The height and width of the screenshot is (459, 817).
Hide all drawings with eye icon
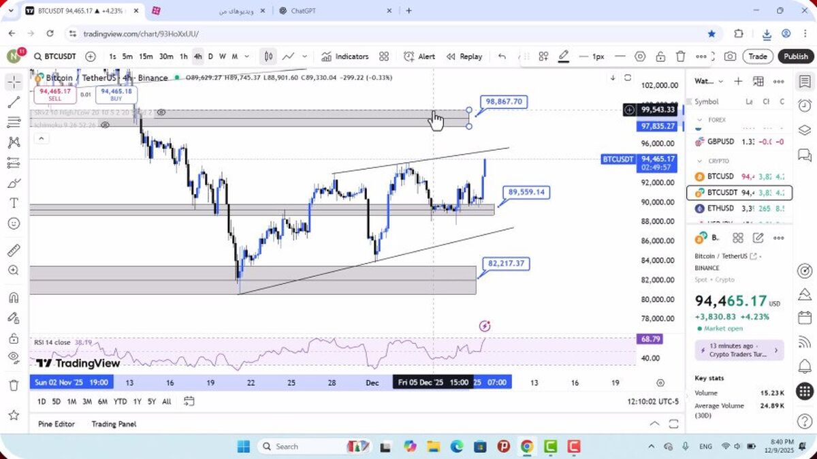point(14,358)
